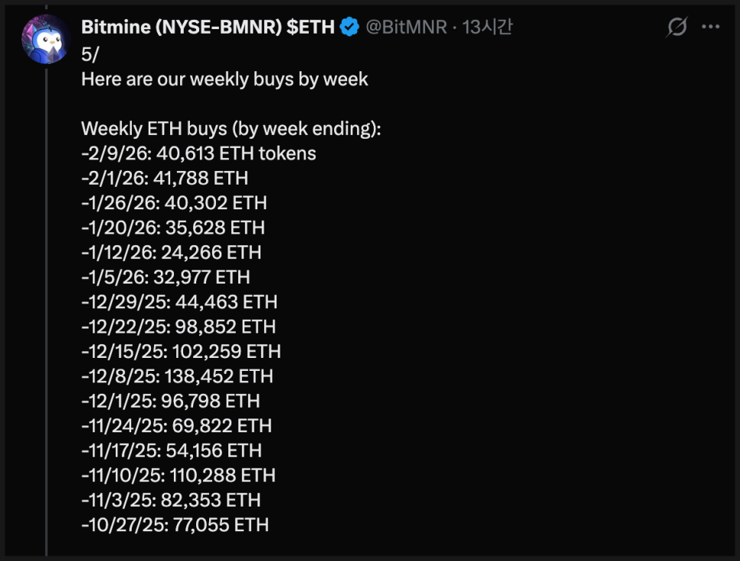Open the Bitmine (NYSE-BMNR) $ETH display name
740x561 pixels.
pos(208,28)
